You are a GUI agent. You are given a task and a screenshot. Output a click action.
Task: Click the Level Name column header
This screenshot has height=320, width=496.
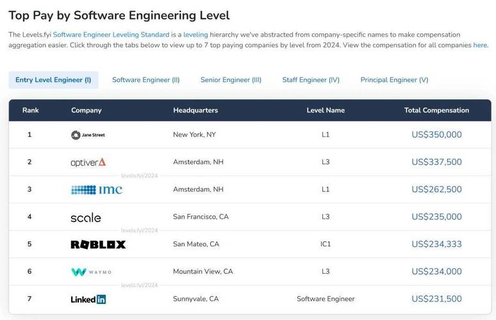point(326,110)
